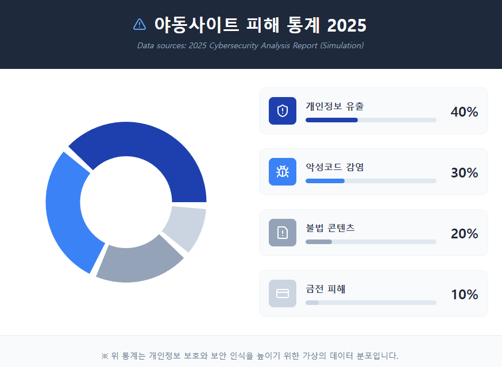Viewport: 502px width, 367px height.
Task: Click the 20% percentage text
Action: pyautogui.click(x=464, y=234)
